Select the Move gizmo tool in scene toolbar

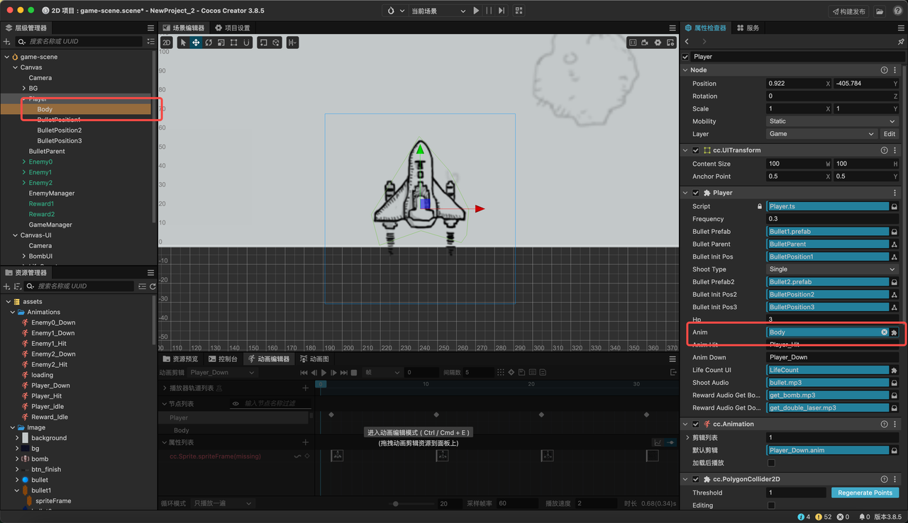coord(196,43)
